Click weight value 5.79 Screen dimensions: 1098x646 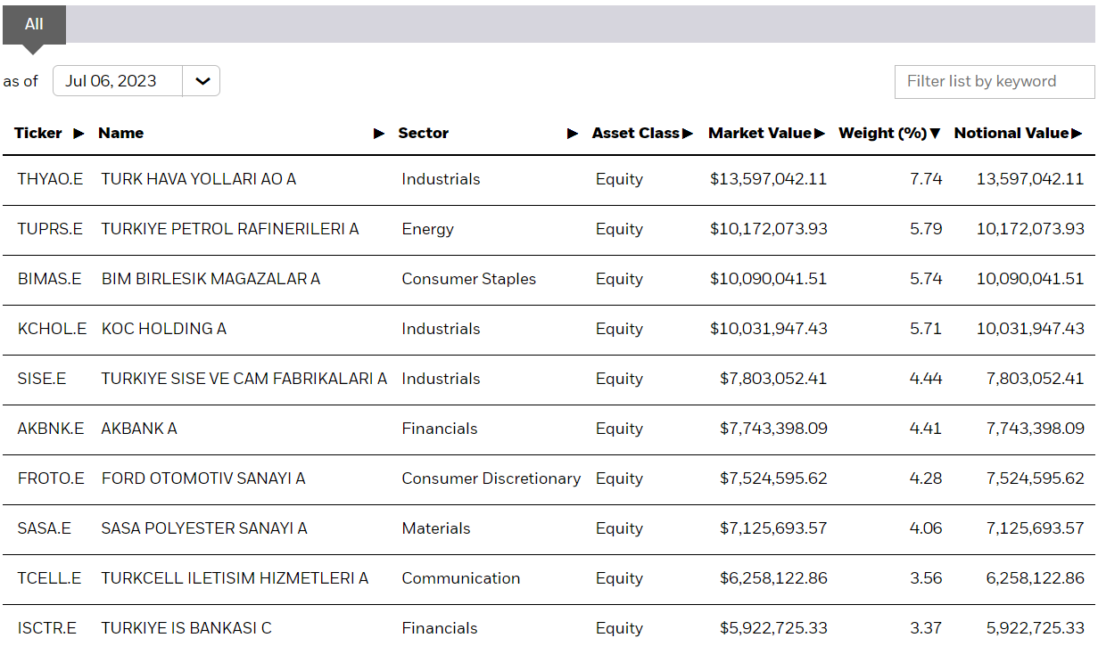click(x=926, y=229)
